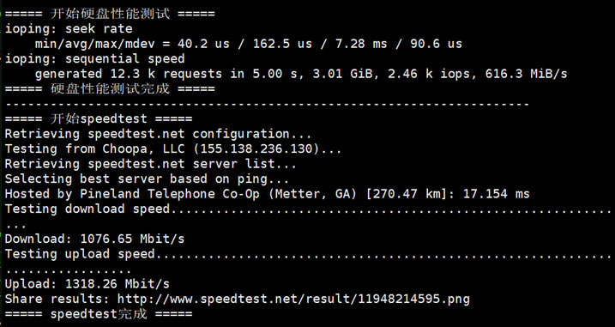Click the 616.3 MiB/s throughput value
Screen dimensions: 615x327
[526, 74]
